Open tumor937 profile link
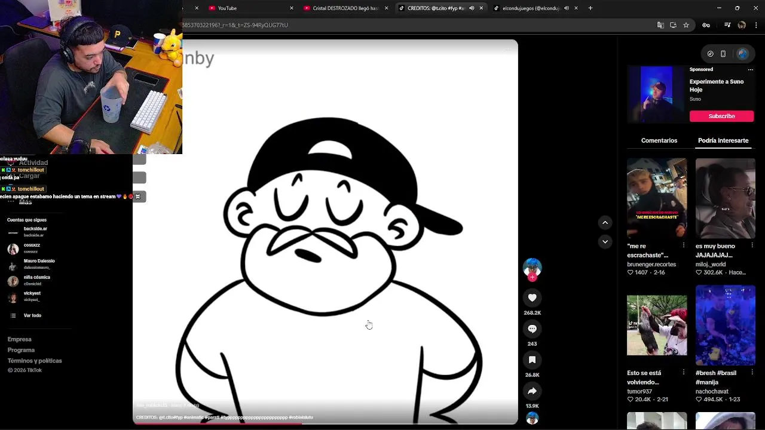Viewport: 765px width, 430px height. [639, 391]
